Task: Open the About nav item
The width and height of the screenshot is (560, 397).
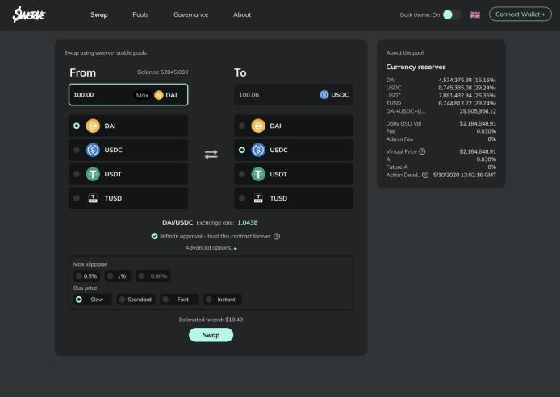Action: (242, 14)
